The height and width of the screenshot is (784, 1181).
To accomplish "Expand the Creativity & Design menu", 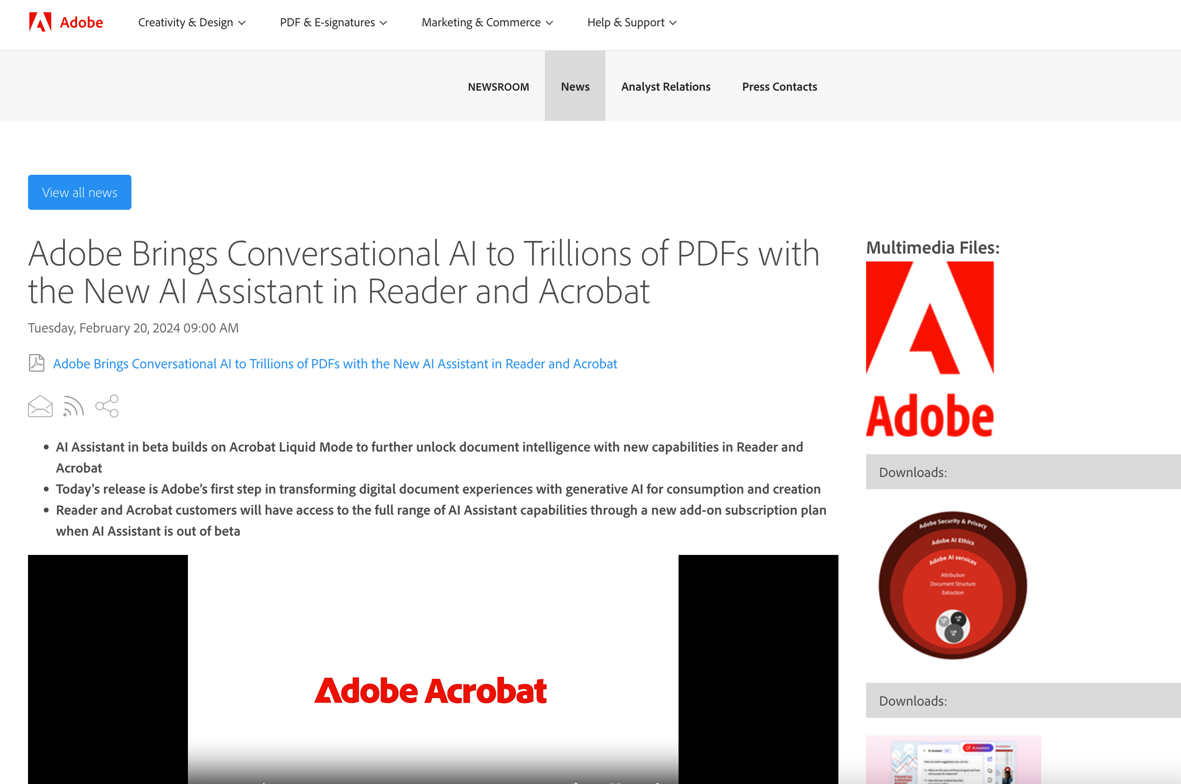I will pos(192,22).
